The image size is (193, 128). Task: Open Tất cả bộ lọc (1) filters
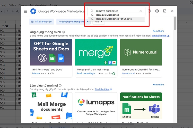pos(41,22)
